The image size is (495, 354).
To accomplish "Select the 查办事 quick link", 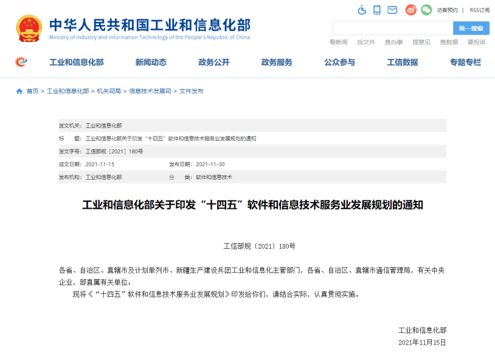I will [x=394, y=42].
